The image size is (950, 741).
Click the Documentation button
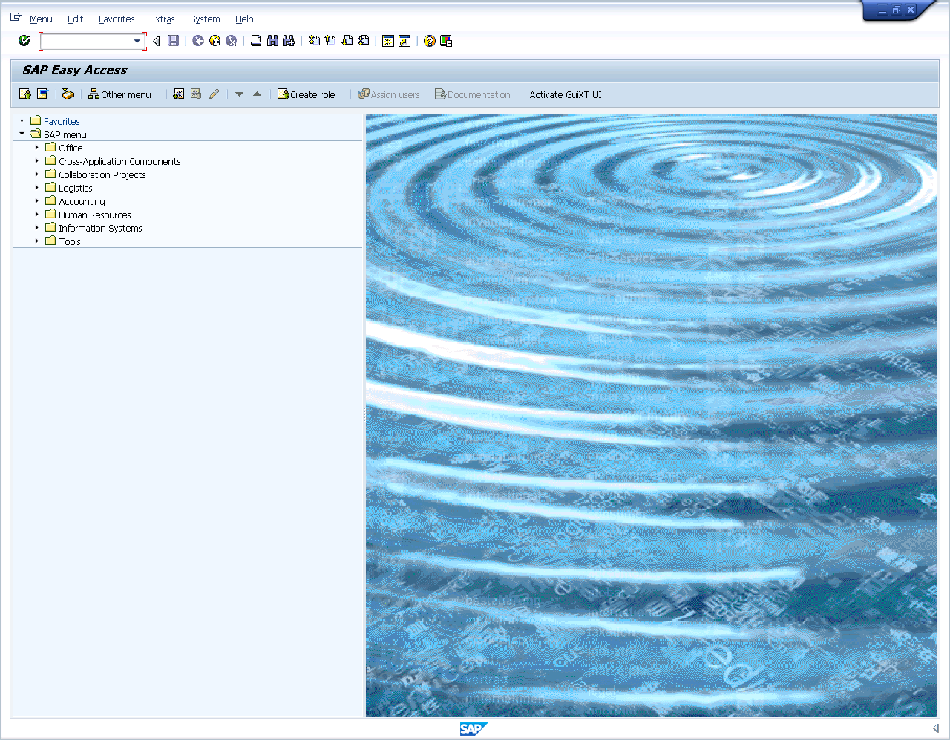(x=473, y=94)
